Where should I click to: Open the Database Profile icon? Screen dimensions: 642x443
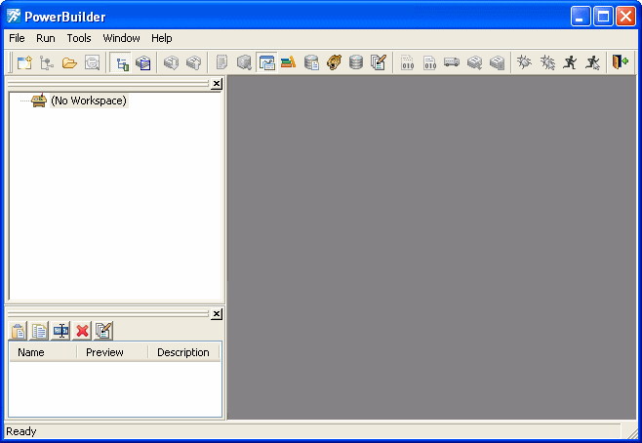[311, 62]
